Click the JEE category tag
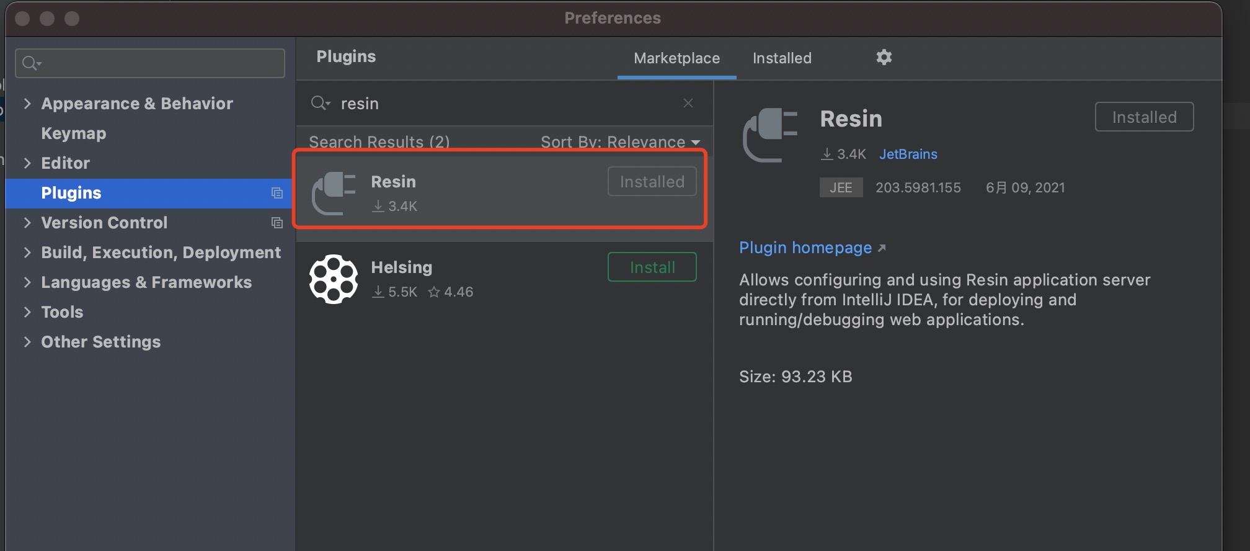 [841, 187]
